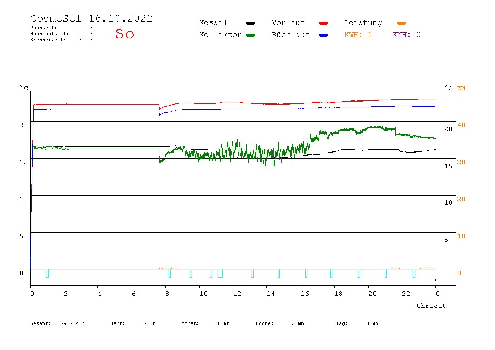This screenshot has height=350, width=495.
Task: Click the "93 min" burner time value
Action: tap(85, 40)
